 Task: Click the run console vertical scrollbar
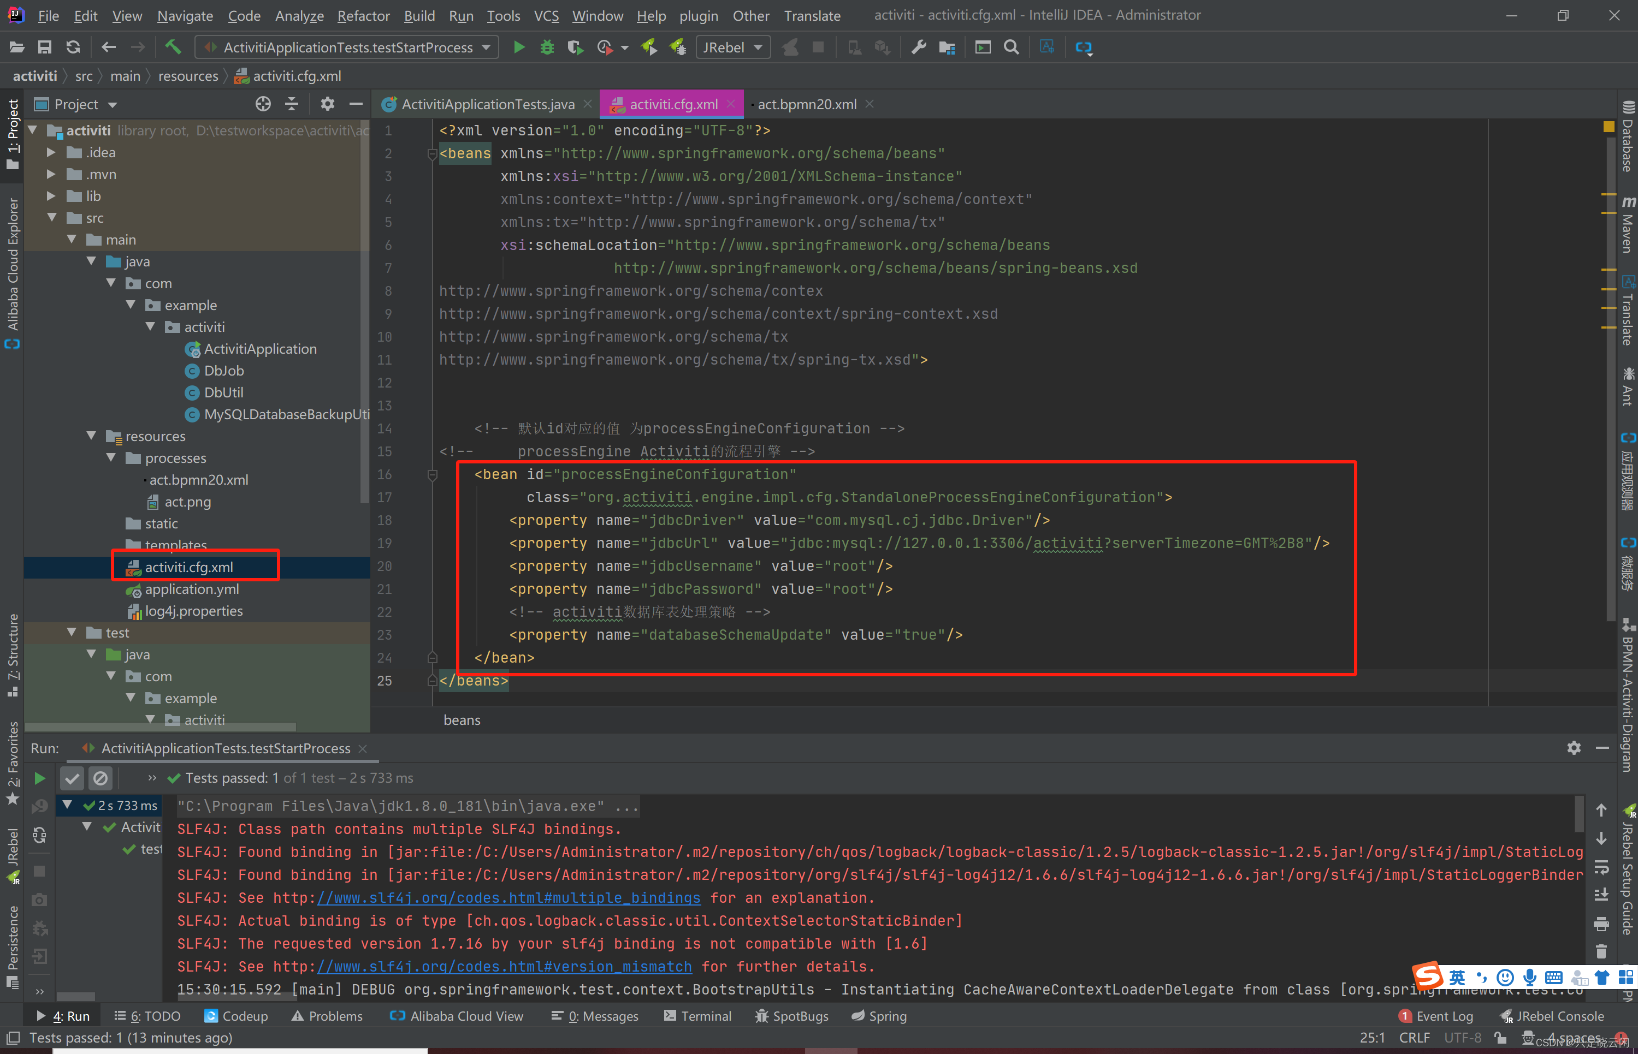(x=1580, y=814)
